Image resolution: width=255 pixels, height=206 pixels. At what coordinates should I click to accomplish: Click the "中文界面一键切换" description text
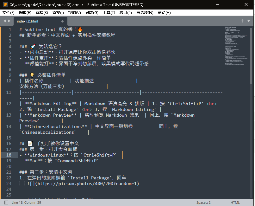pos(114,126)
